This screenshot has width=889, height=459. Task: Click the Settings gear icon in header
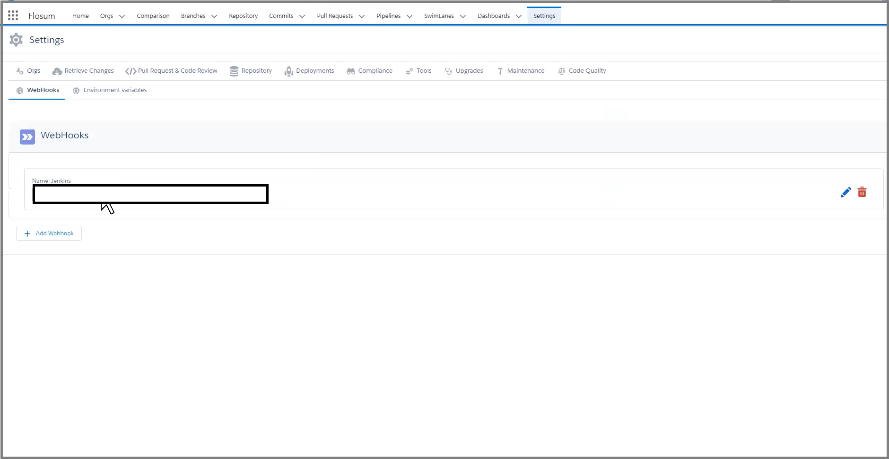coord(16,40)
